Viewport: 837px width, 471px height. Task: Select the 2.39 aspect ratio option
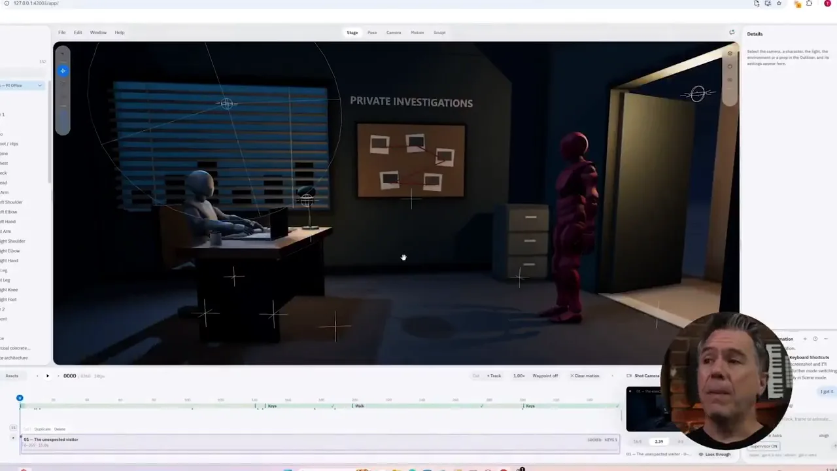click(x=658, y=442)
